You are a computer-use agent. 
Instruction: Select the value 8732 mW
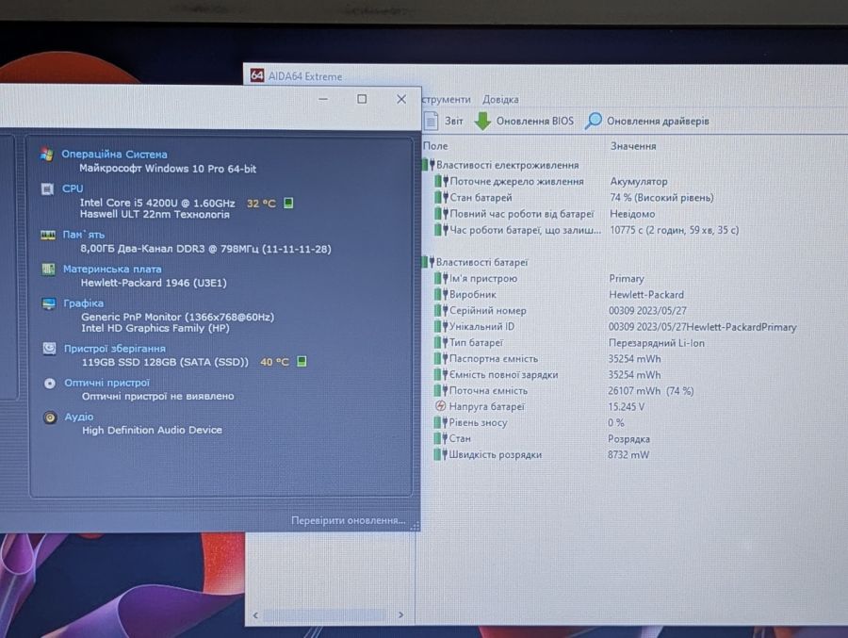[x=628, y=454]
